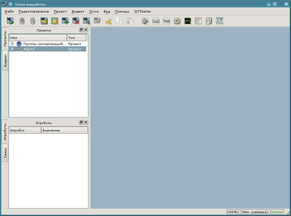Select the Text primitive widget icon

(x=166, y=21)
